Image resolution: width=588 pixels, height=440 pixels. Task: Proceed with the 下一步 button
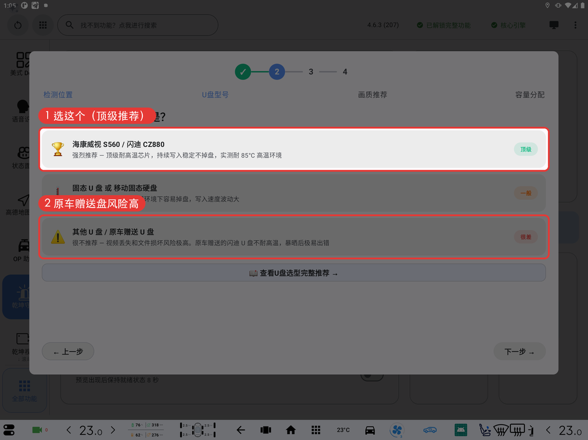[x=519, y=352]
